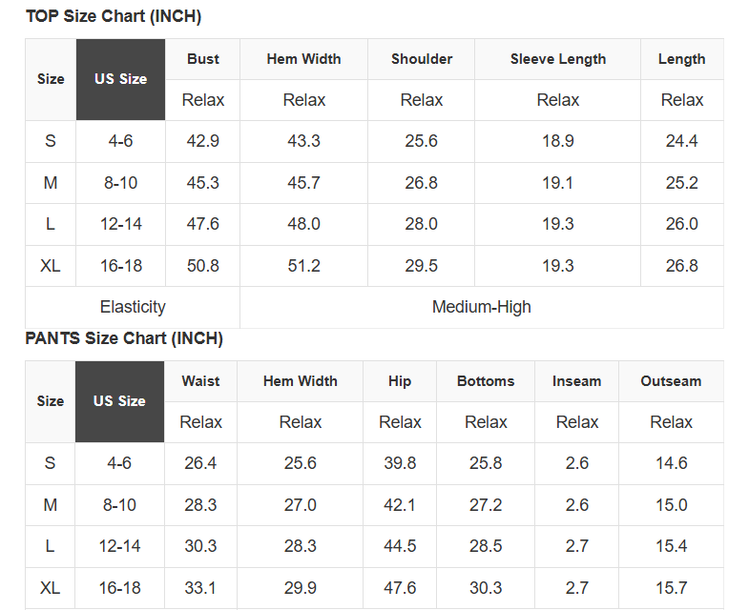
Task: Select the XL bust measurement 50.8
Action: [203, 266]
